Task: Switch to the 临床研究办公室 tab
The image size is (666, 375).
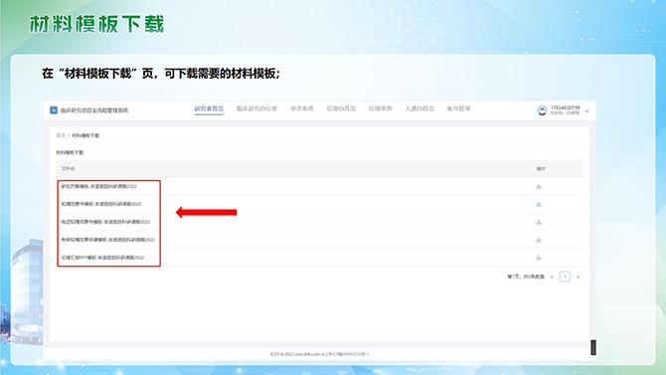Action: coord(256,108)
